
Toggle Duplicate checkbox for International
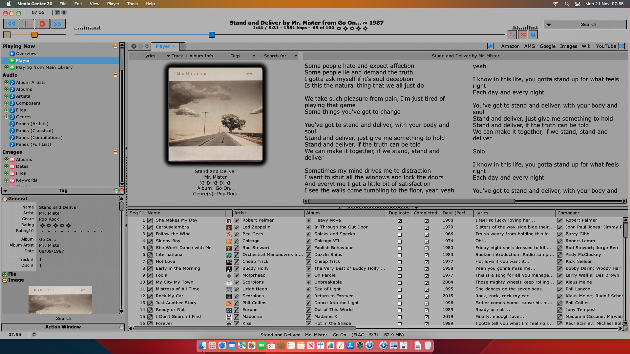400,255
